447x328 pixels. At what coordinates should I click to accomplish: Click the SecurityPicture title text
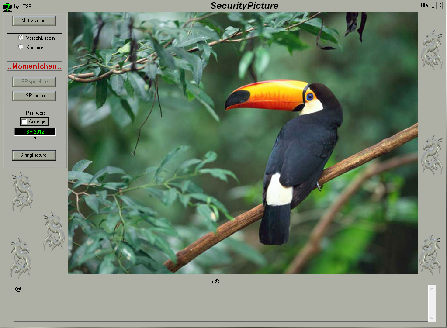point(244,6)
